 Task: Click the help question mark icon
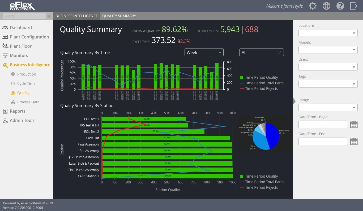(340, 6)
